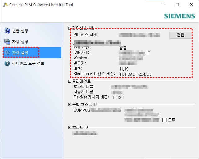
Task: Click the 구매자 ID label
Action: point(82,53)
